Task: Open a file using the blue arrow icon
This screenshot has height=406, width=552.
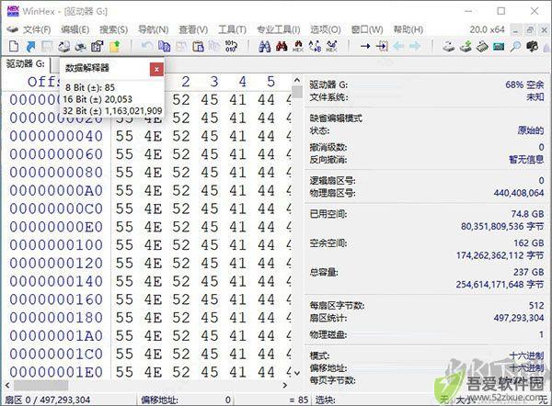Action: tap(30, 46)
